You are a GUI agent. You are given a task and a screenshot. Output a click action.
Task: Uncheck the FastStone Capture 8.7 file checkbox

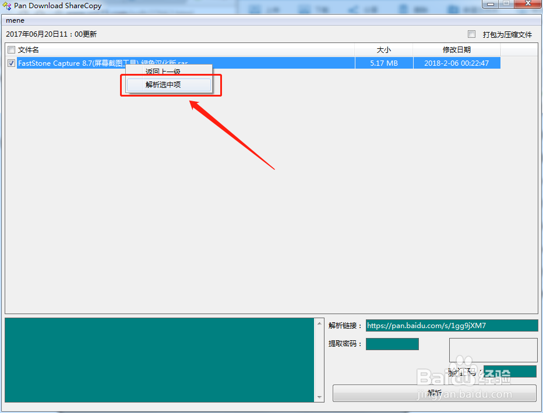point(11,63)
